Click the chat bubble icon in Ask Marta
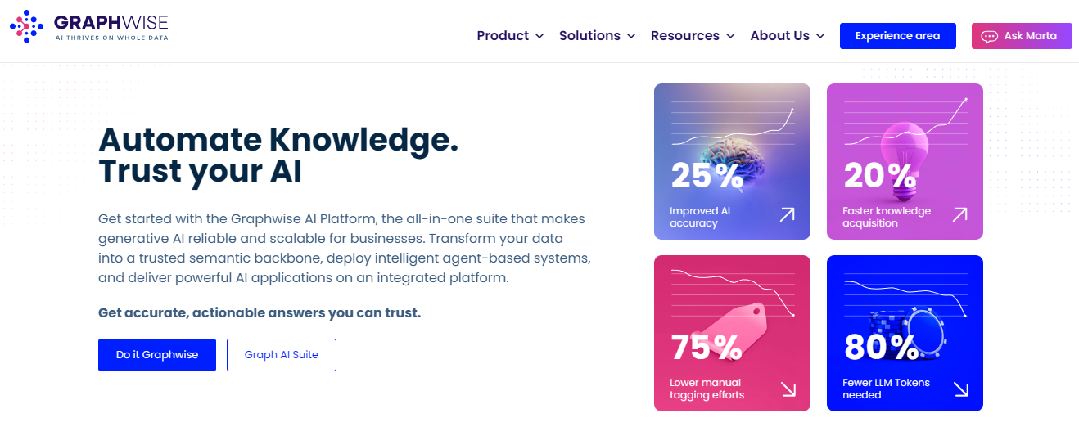The width and height of the screenshot is (1079, 436). pyautogui.click(x=989, y=36)
